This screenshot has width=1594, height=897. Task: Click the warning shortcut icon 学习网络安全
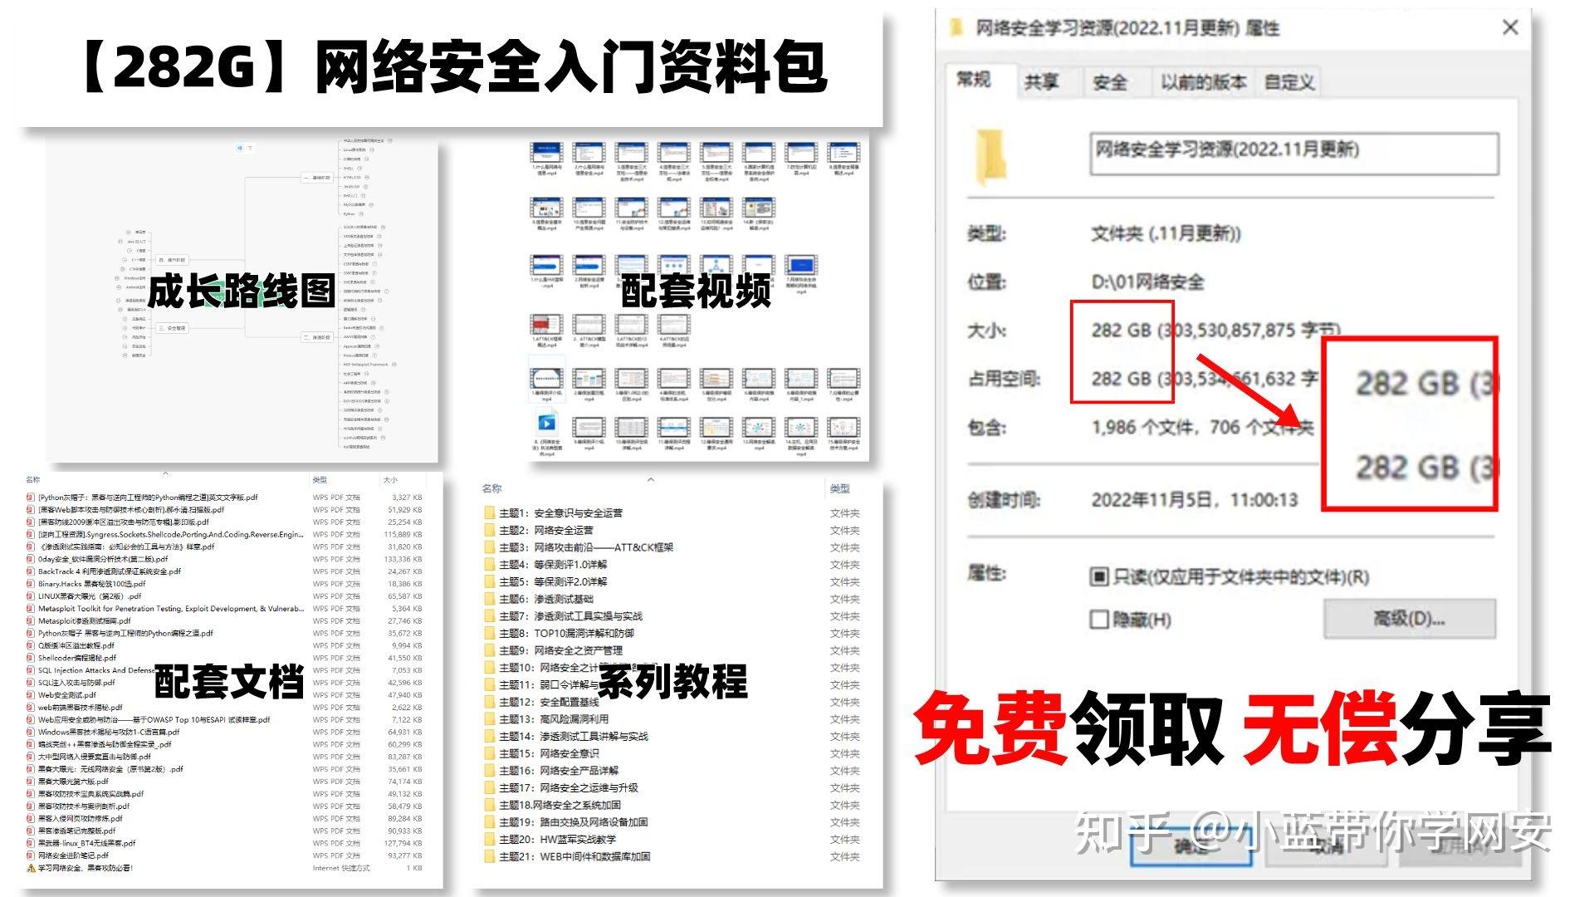pos(31,868)
